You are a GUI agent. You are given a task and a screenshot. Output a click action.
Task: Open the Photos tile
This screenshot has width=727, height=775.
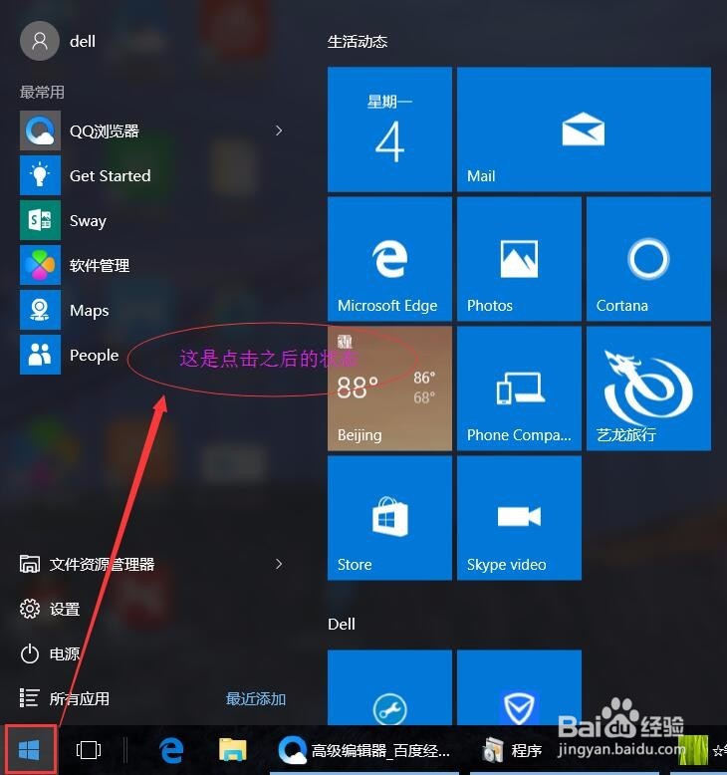click(x=520, y=259)
